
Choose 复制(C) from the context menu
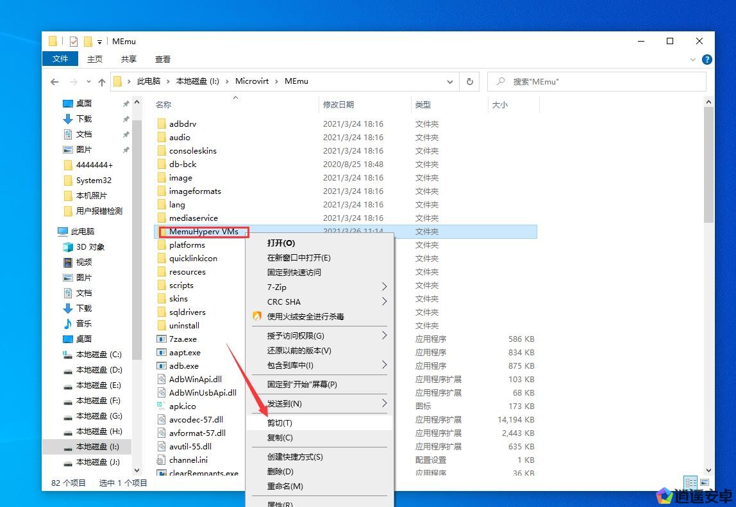pos(280,438)
